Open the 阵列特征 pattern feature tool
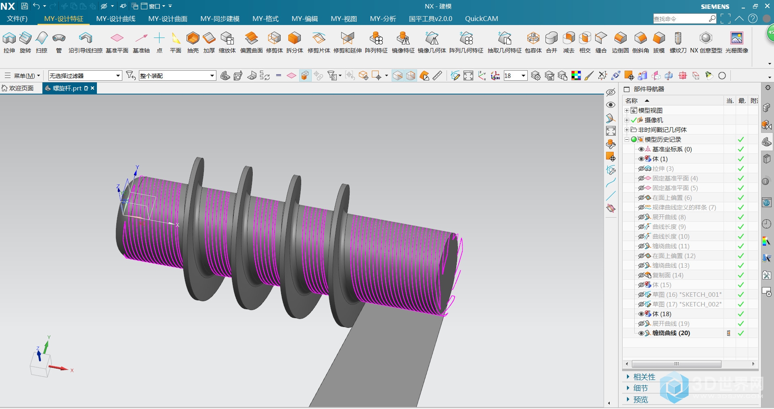This screenshot has width=774, height=409. 376,42
